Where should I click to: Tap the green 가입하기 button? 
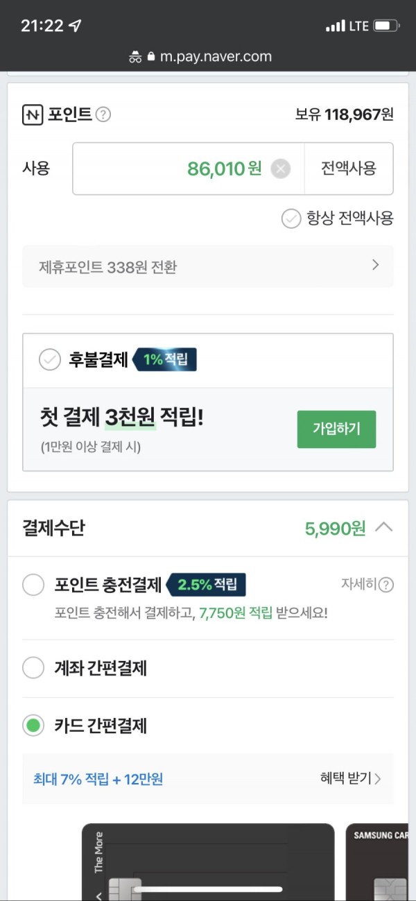pyautogui.click(x=336, y=429)
